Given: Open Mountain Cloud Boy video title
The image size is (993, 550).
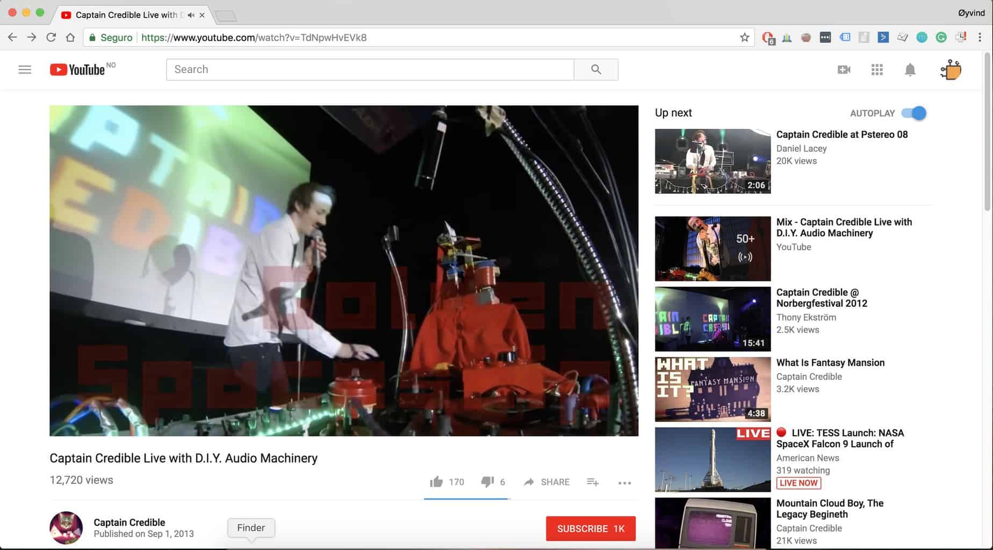Looking at the screenshot, I should [x=830, y=509].
